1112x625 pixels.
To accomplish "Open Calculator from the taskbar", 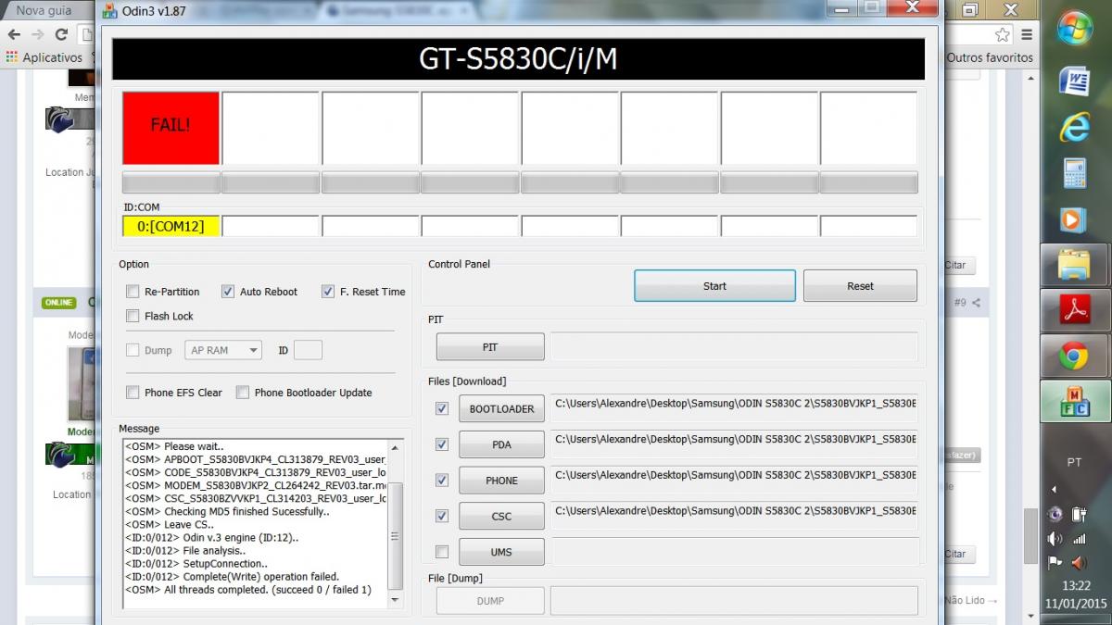I will pos(1075,173).
